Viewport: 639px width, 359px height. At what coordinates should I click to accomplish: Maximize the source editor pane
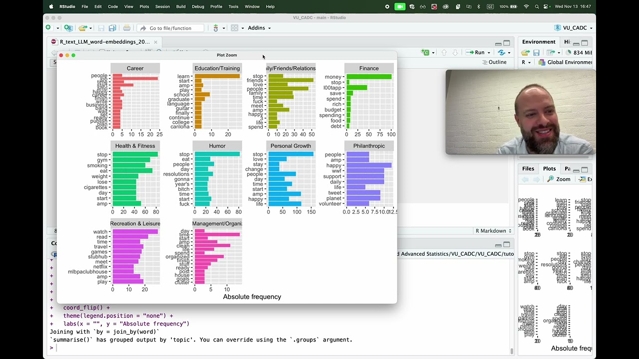pos(507,43)
